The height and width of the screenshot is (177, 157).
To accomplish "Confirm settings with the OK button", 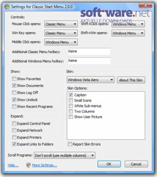I will point(109,164).
